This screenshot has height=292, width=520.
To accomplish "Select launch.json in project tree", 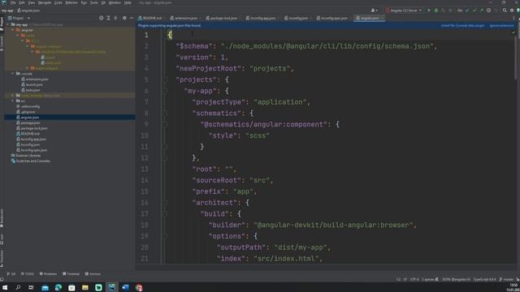I will click(32, 84).
